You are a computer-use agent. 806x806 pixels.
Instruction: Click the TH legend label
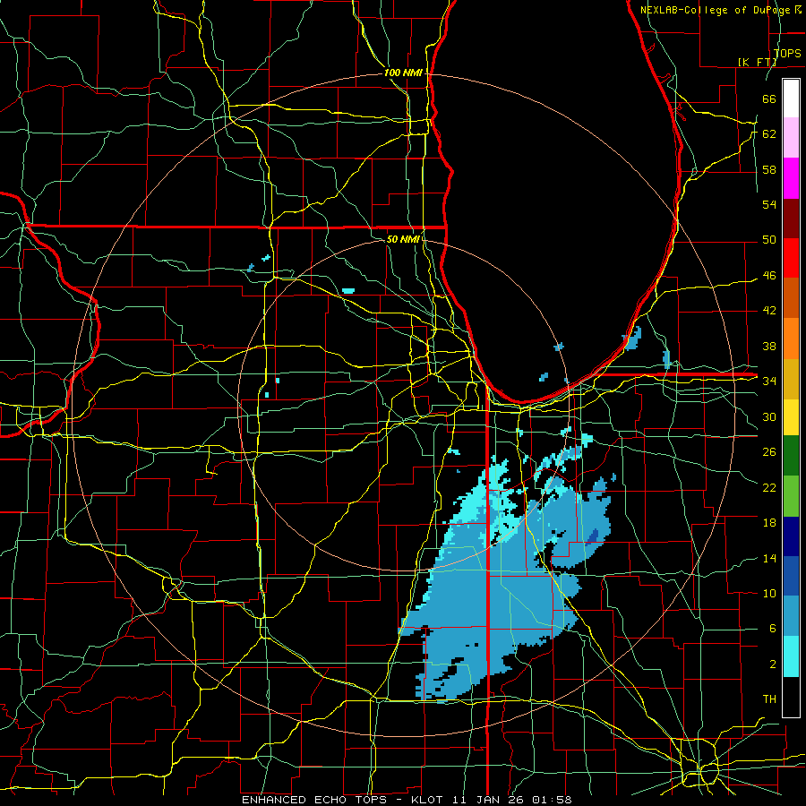coord(769,699)
